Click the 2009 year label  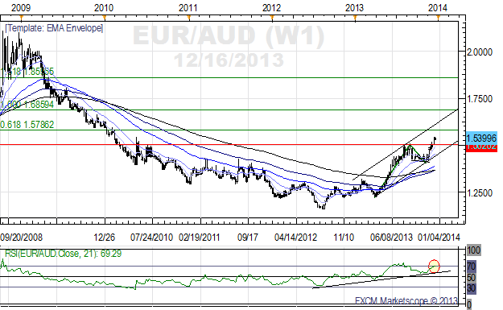point(21,7)
